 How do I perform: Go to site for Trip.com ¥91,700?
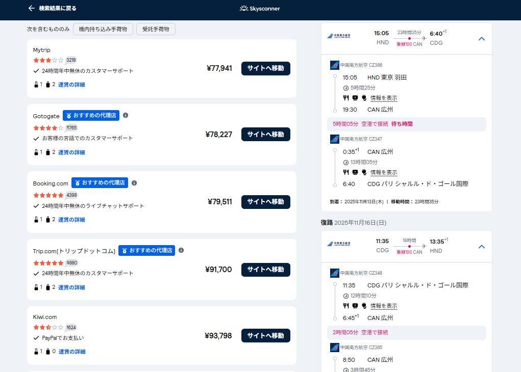265,270
